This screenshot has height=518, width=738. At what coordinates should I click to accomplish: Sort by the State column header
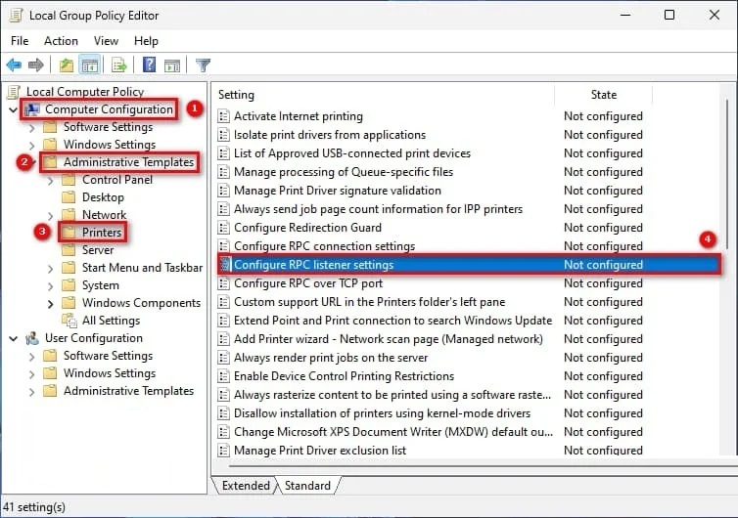tap(604, 95)
